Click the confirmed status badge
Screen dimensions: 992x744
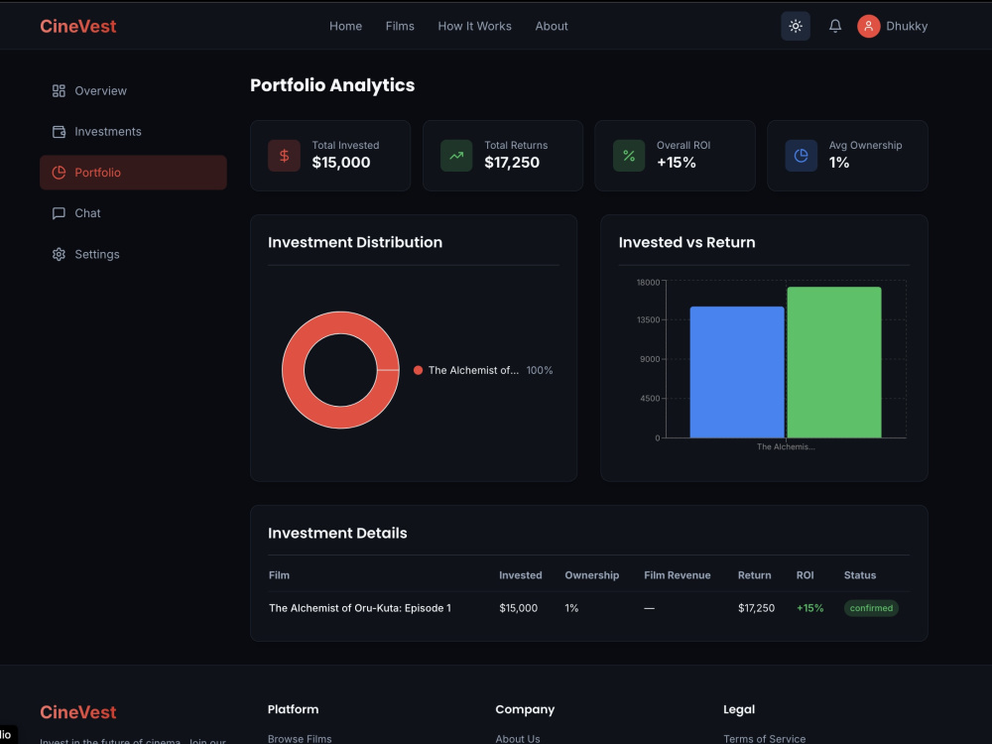(871, 608)
